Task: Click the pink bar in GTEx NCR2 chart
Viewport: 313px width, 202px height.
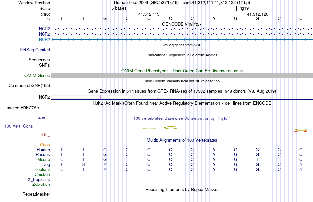Action: pos(100,97)
